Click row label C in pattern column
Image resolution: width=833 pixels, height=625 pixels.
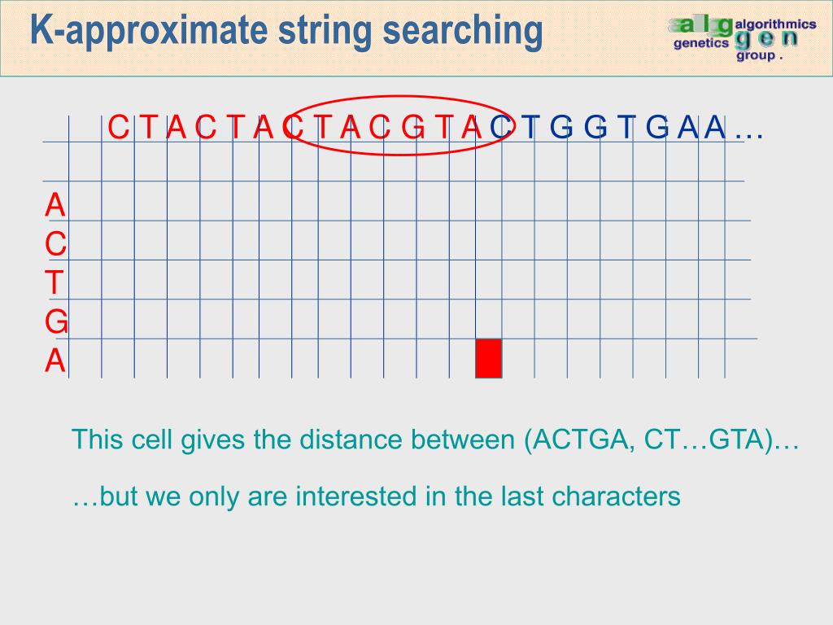56,244
